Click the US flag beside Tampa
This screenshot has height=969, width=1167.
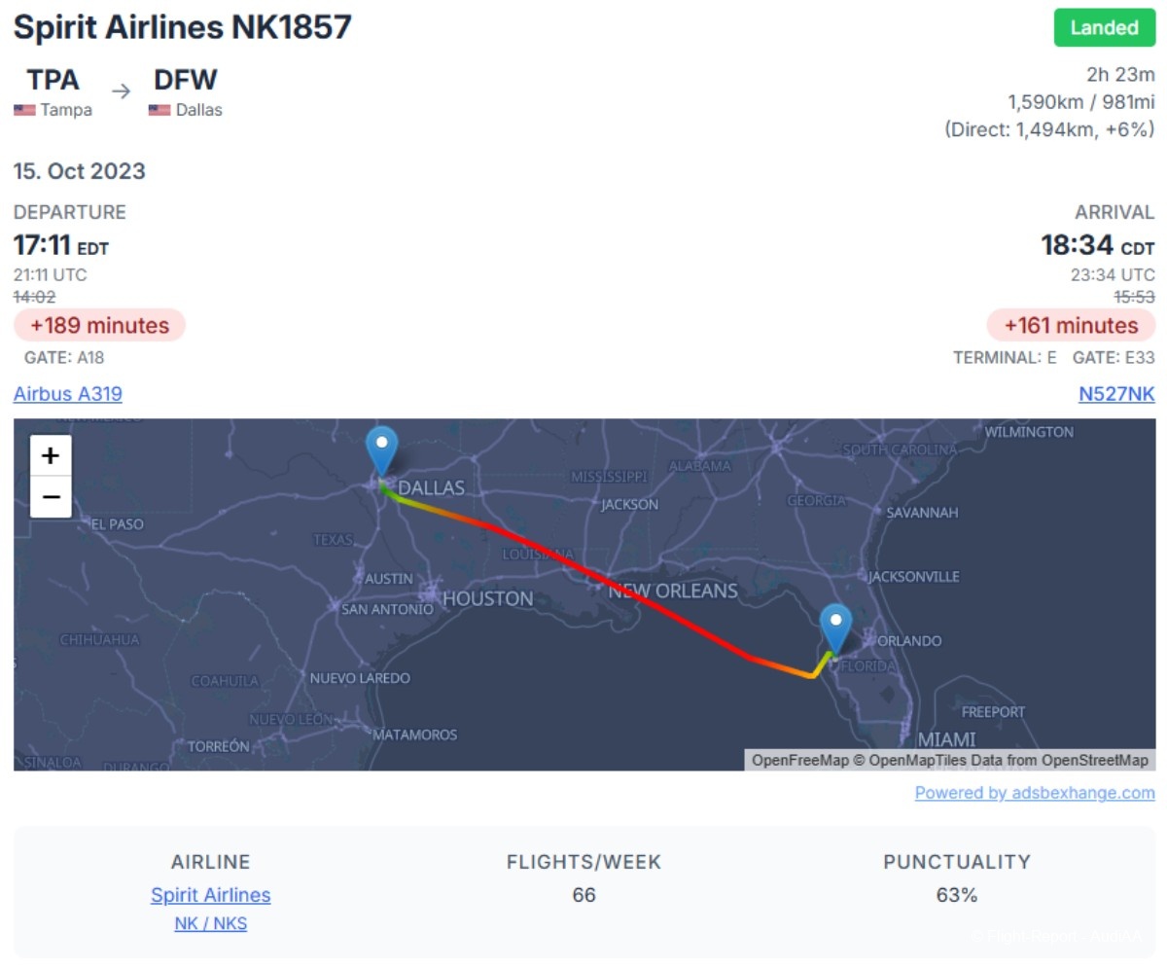point(24,111)
